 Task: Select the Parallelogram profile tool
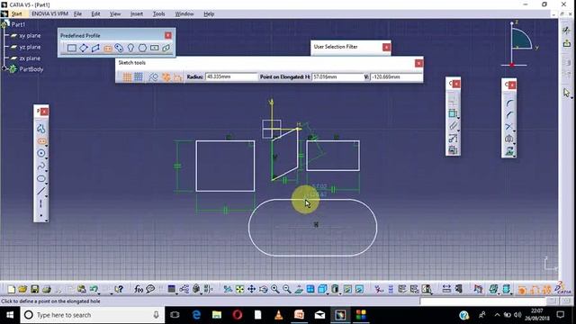point(95,48)
